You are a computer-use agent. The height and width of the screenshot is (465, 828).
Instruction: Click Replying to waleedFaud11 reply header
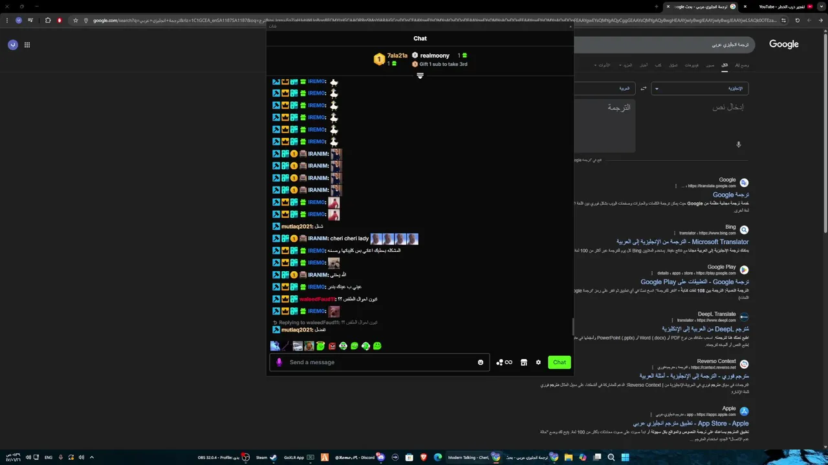click(x=325, y=322)
